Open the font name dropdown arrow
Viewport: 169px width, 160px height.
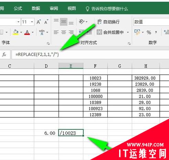point(18,22)
